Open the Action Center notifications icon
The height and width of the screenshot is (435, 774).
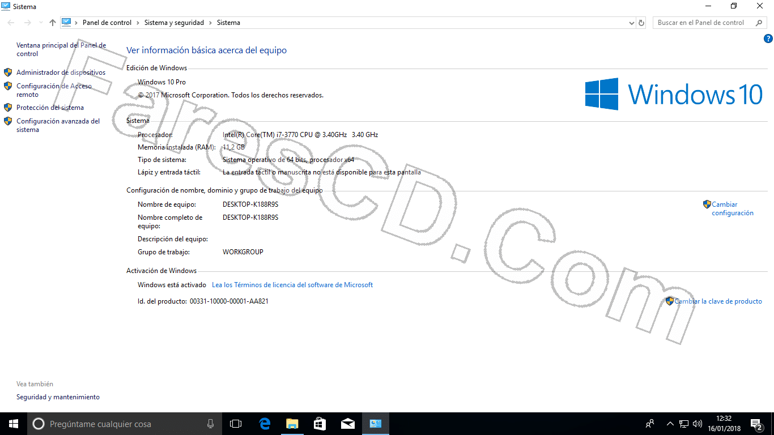pyautogui.click(x=756, y=424)
